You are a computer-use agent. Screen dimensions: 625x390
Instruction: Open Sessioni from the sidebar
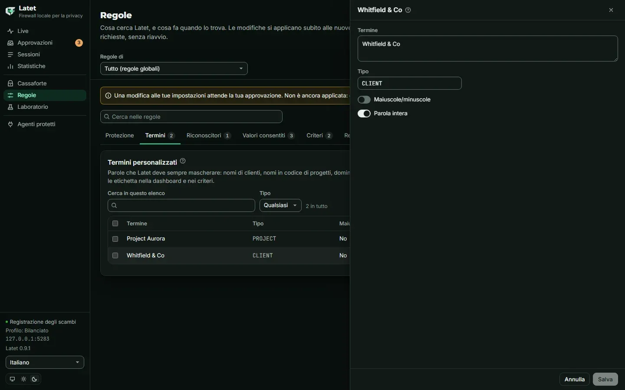(x=45, y=55)
